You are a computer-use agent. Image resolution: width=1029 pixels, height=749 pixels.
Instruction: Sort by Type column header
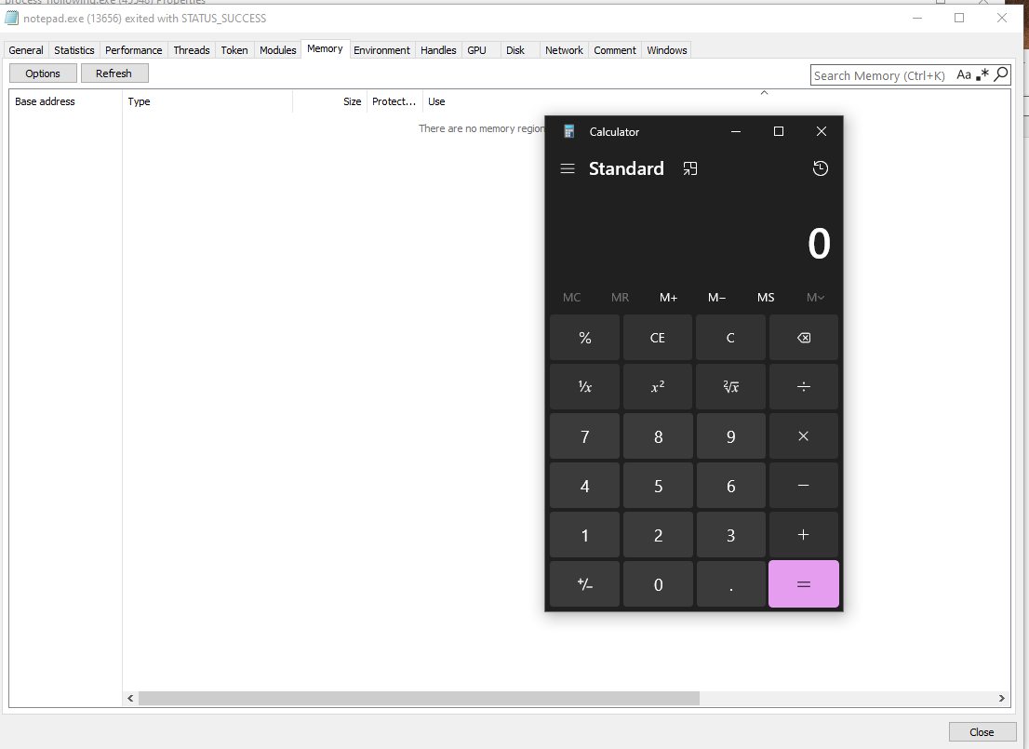coord(207,101)
